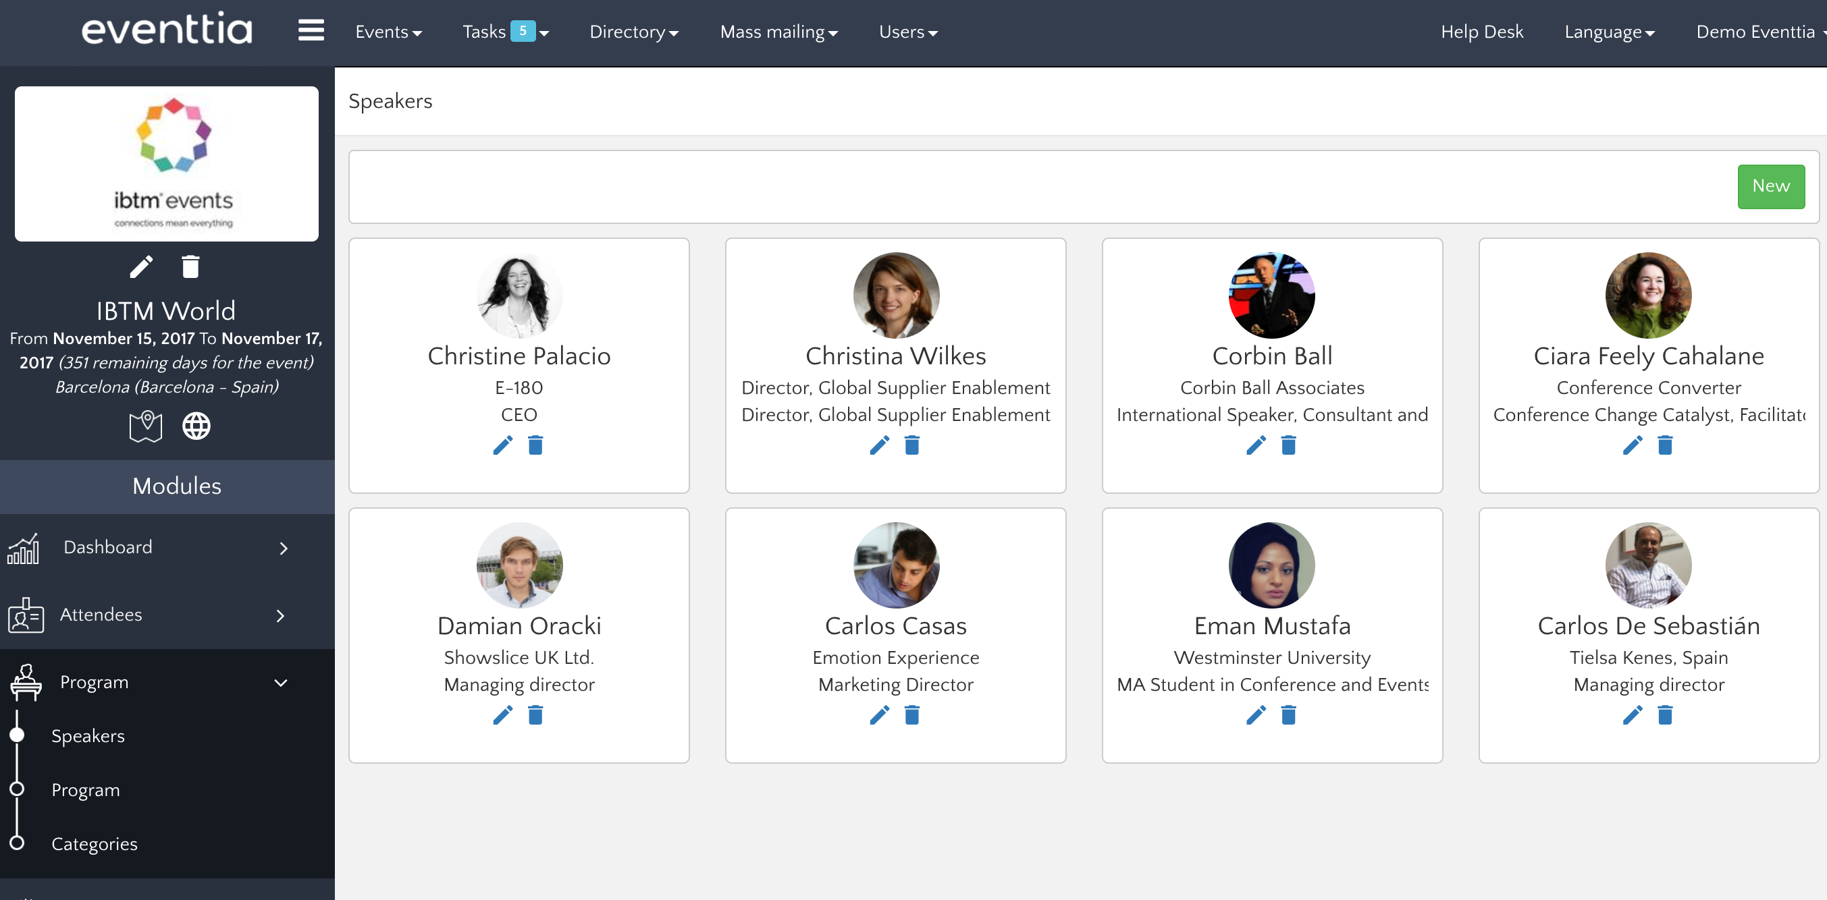The image size is (1827, 900).
Task: Open the Tasks dropdown menu
Action: 504,32
